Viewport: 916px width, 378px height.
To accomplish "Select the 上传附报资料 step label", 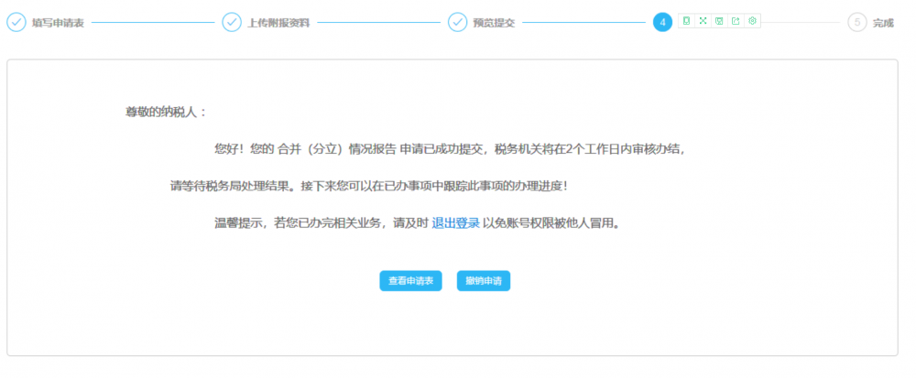I will [278, 23].
